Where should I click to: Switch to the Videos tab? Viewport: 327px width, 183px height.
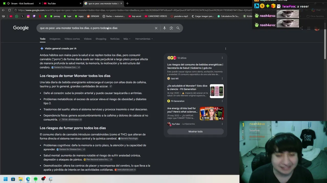[x=88, y=39]
